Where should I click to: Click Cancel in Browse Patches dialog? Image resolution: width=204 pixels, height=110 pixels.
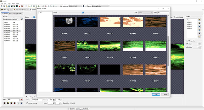point(165,94)
